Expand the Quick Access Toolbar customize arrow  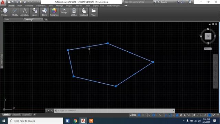(x=40, y=2)
